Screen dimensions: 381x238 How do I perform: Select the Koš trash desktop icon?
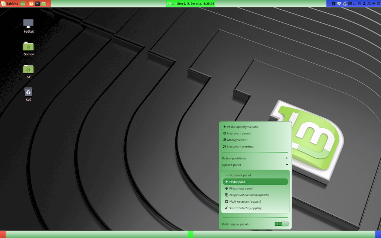(28, 94)
